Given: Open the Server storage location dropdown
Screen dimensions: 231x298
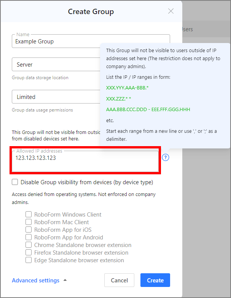Looking at the screenshot, I should 56,65.
